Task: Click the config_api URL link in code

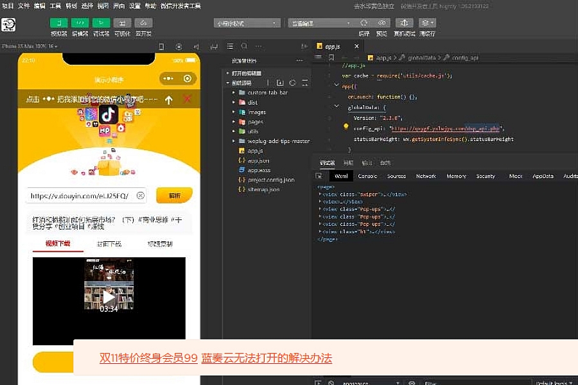Action: [445, 128]
